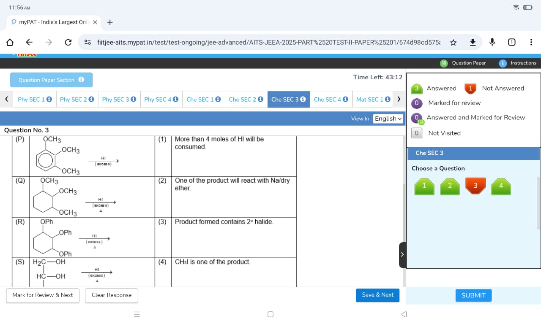
Task: Switch to Phy SEC 4 tab
Action: [x=161, y=99]
